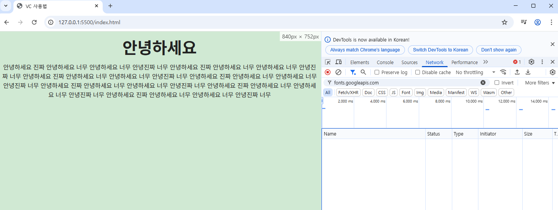View site information icon in address bar

point(51,22)
